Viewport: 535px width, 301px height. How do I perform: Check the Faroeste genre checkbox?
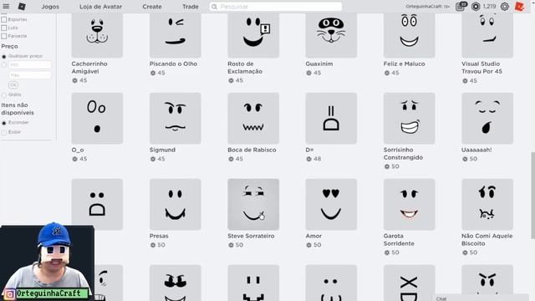pyautogui.click(x=4, y=36)
